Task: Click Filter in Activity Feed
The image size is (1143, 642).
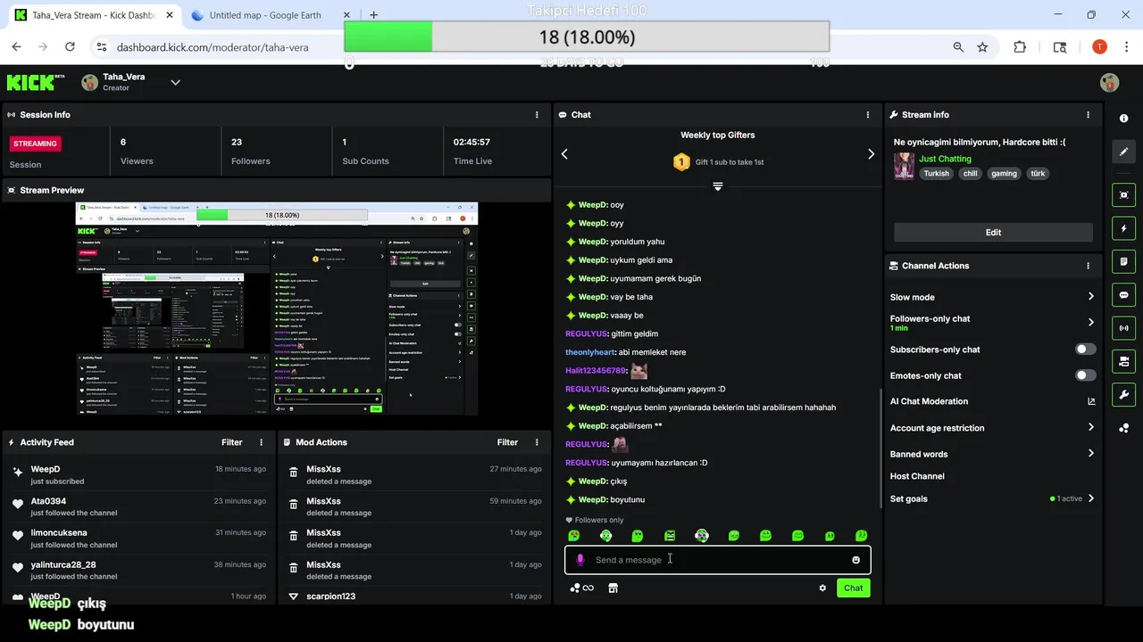Action: [x=231, y=442]
